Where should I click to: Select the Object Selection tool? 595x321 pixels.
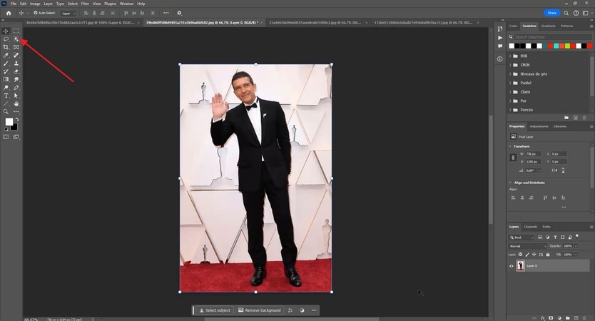point(16,39)
